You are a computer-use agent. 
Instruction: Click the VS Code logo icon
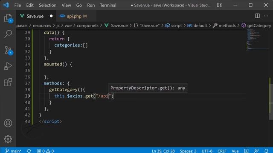tap(6, 5)
